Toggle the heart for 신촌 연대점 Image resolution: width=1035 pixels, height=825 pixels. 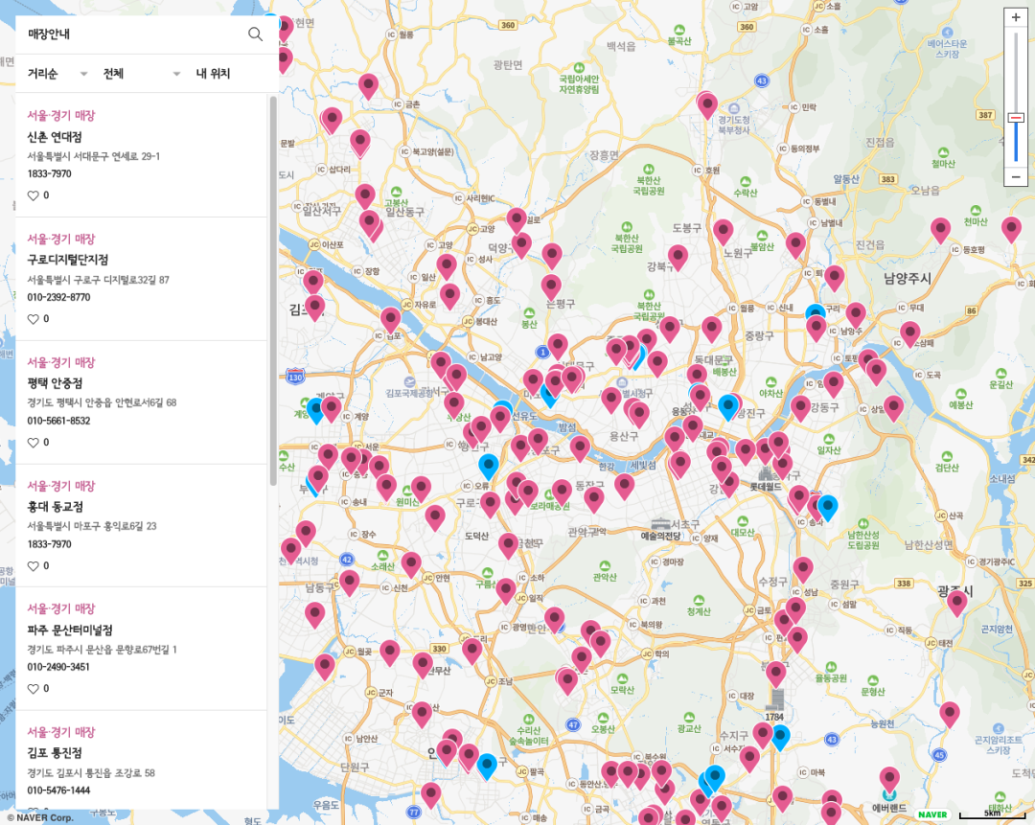coord(34,195)
